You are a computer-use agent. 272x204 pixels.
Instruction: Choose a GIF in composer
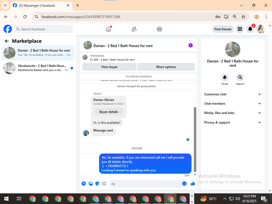104,184
